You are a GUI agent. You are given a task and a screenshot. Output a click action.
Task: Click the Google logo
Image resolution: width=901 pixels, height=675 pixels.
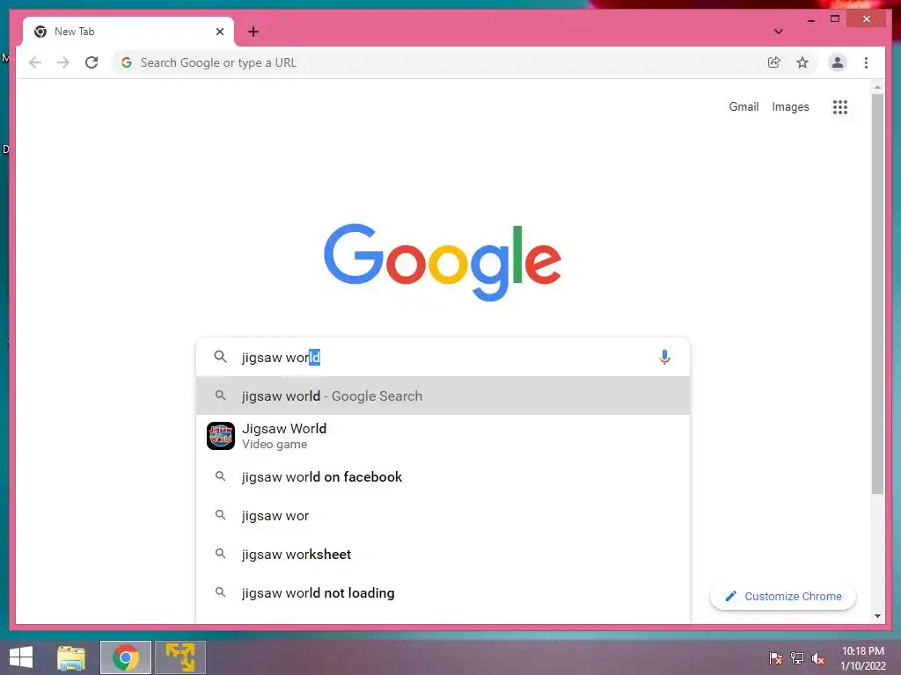443,262
